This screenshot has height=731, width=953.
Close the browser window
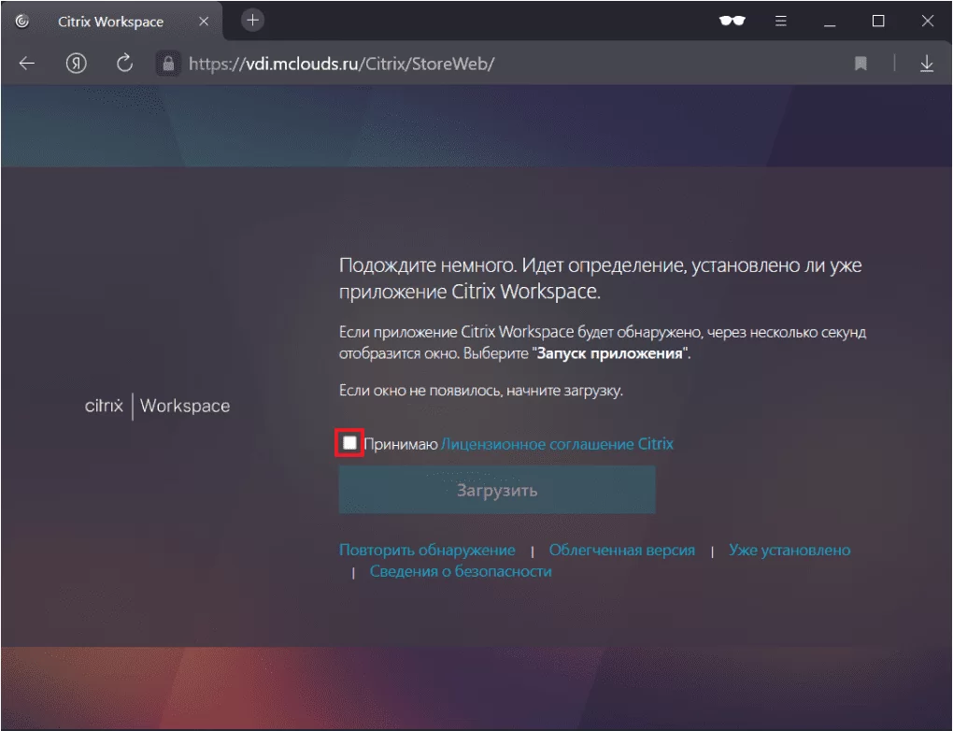point(928,21)
